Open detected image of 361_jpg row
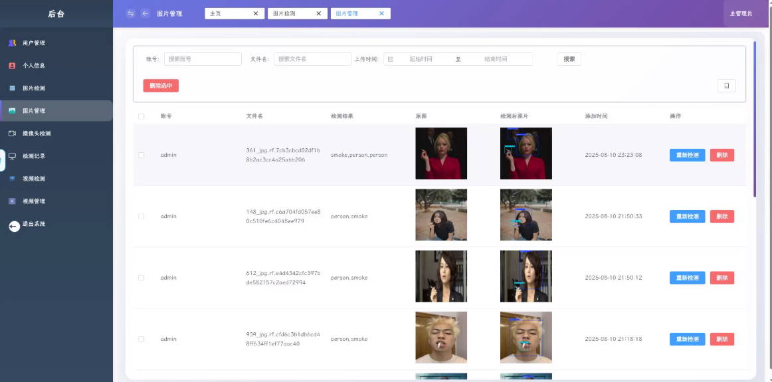This screenshot has width=772, height=382. pos(526,153)
